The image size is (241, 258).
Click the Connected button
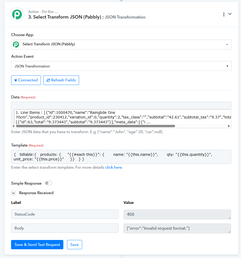(x=26, y=80)
